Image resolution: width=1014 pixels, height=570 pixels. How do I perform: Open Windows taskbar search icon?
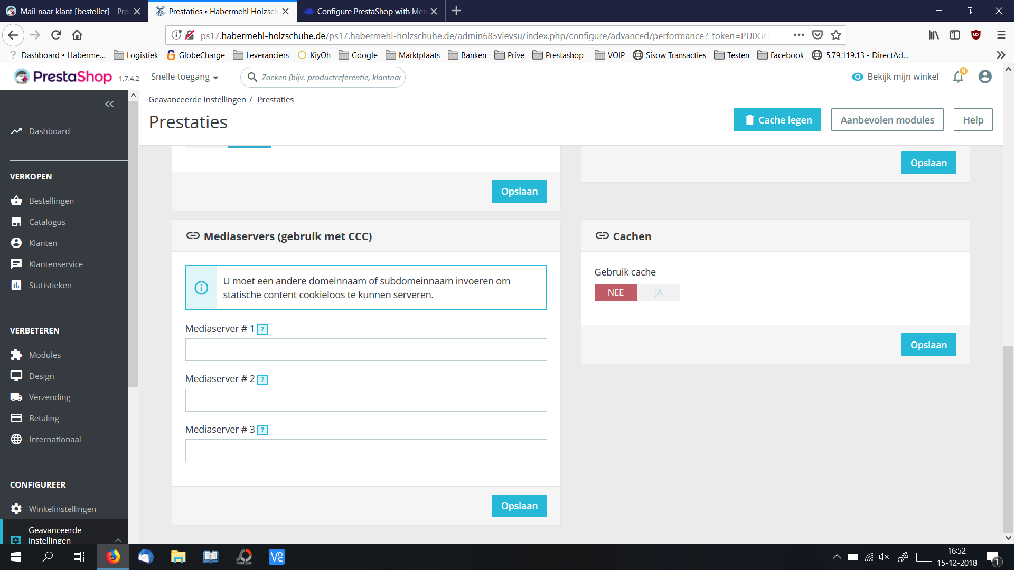pos(48,557)
